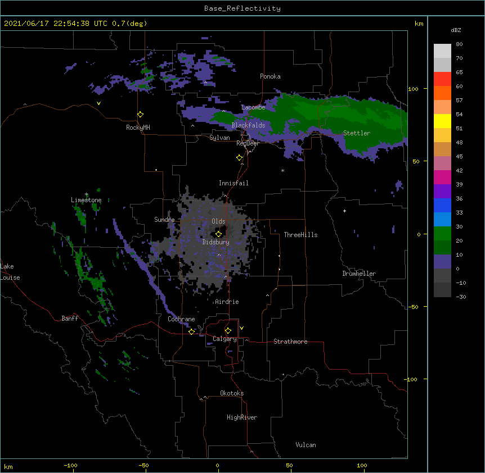This screenshot has width=485, height=473.
Task: Click the ThreeHills label
Action: coord(300,235)
